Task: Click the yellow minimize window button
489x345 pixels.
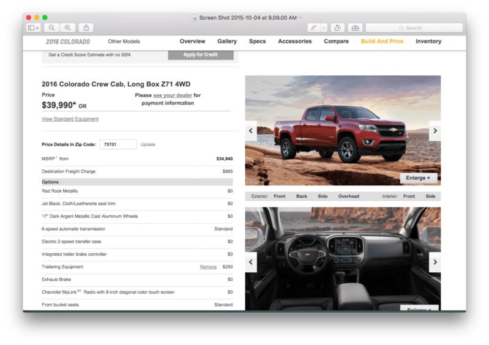Action: click(x=37, y=18)
